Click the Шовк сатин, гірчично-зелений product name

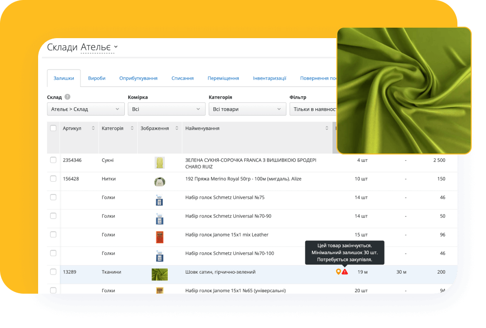pos(220,272)
